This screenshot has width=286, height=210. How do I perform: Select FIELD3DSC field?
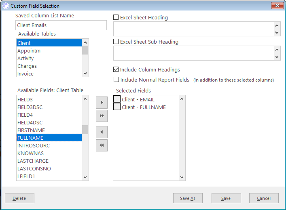click(x=49, y=107)
